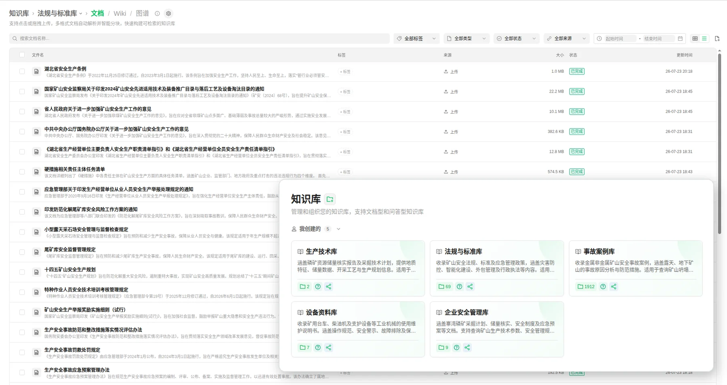727x385 pixels.
Task: Sort by the 更新时间 column header
Action: pyautogui.click(x=684, y=55)
